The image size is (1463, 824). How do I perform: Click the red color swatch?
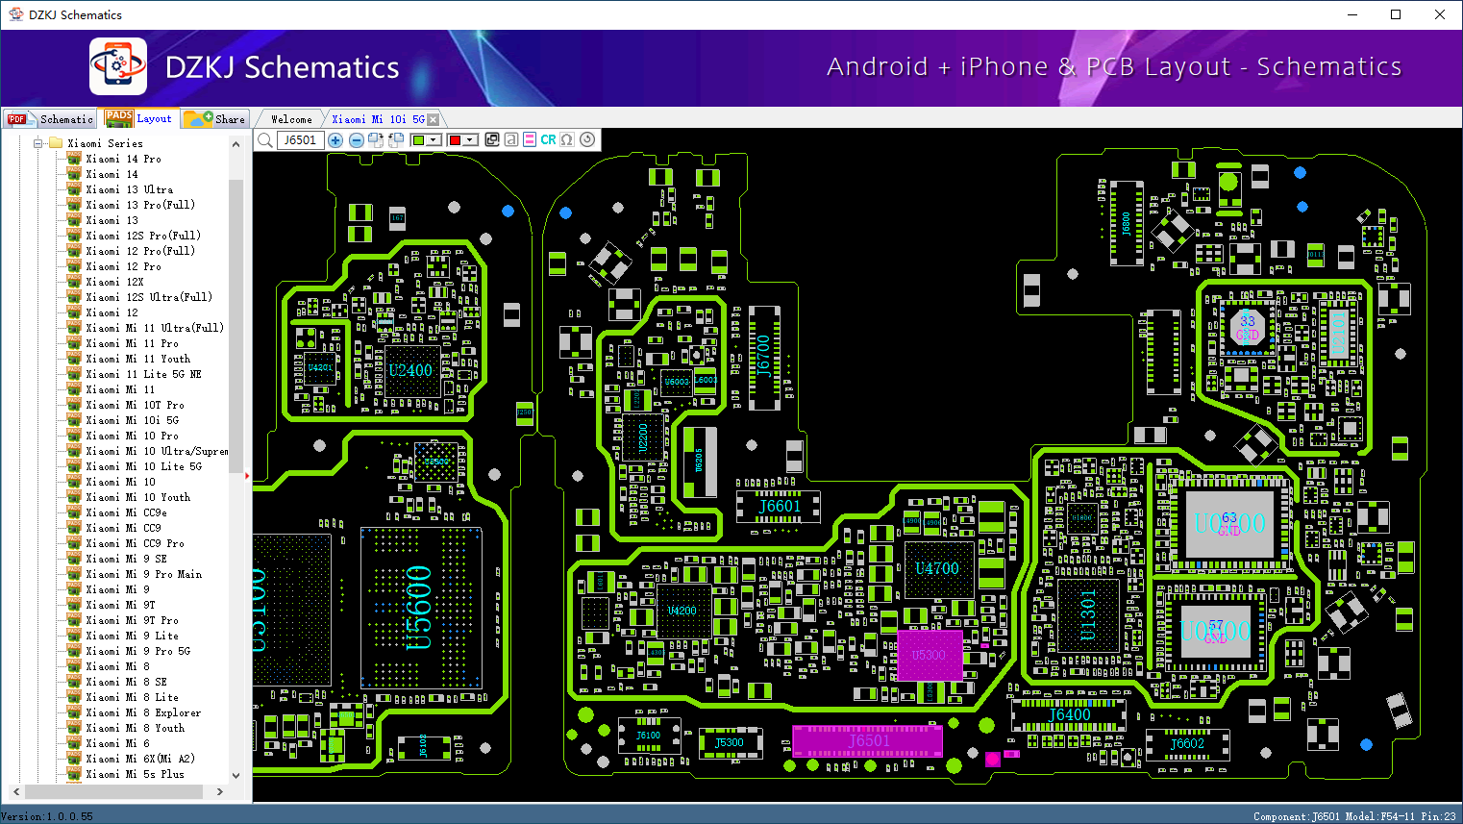455,140
